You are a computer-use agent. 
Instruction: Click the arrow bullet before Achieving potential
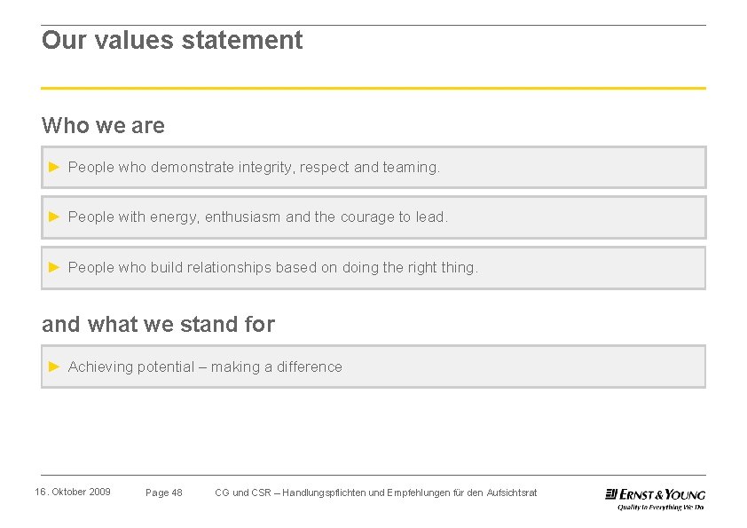click(53, 366)
